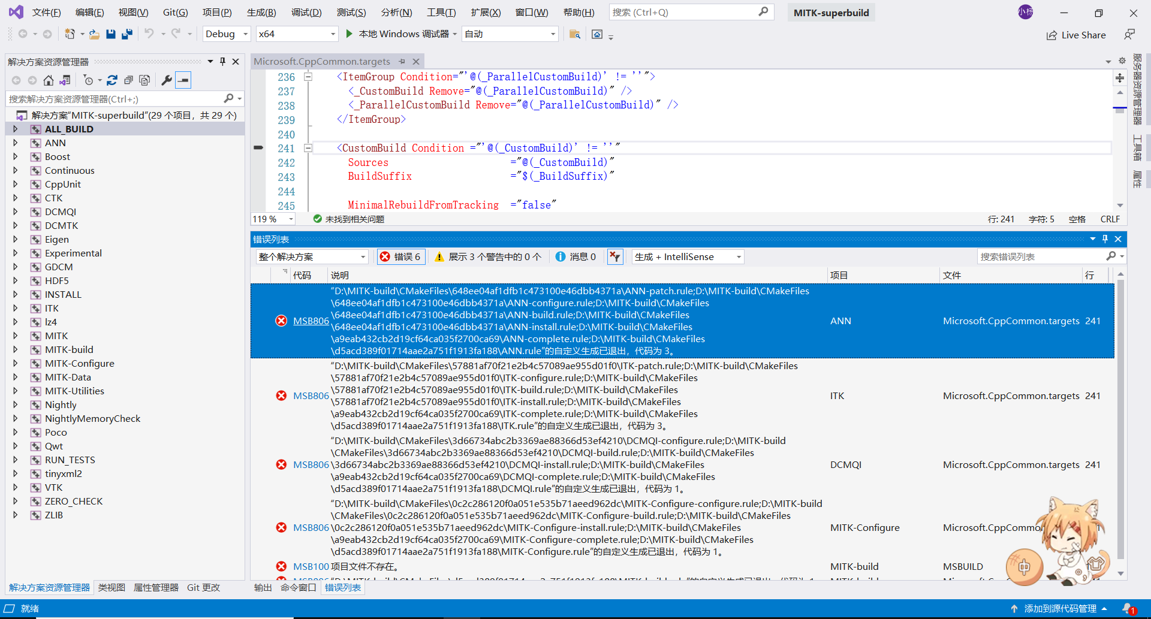Save the current file with the disk icon
The image size is (1151, 619).
point(110,34)
